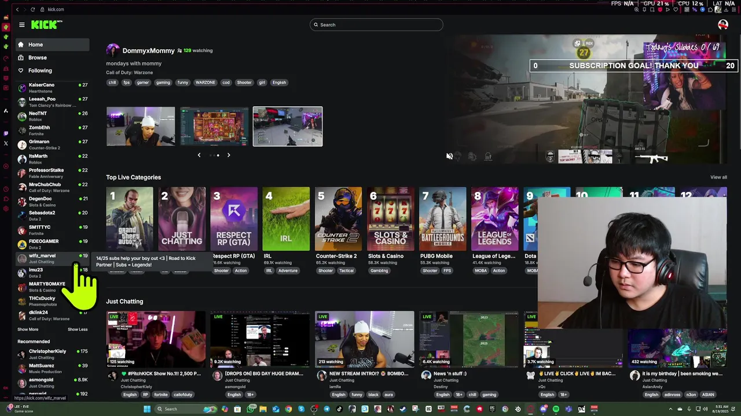Open the Browse sidebar item
Screen dimensions: 741x416
[x=52, y=57]
